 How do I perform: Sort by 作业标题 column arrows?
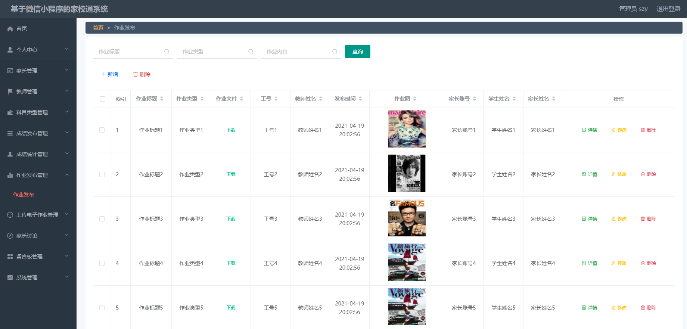(162, 99)
